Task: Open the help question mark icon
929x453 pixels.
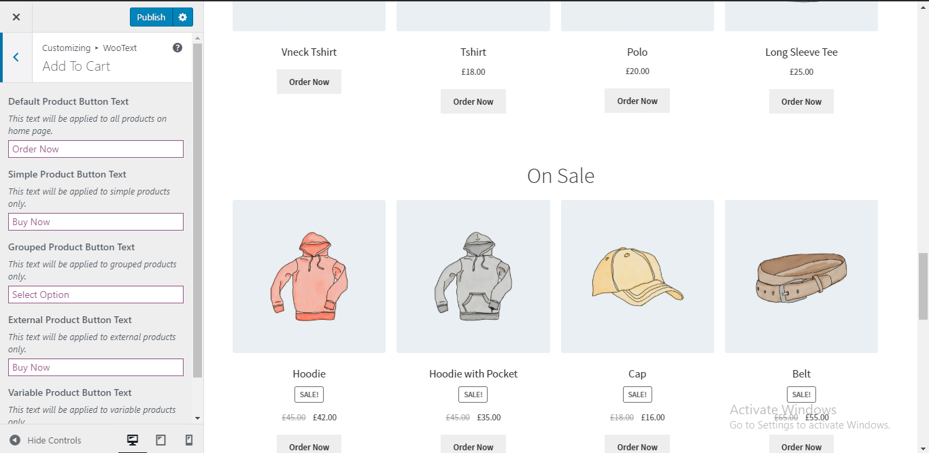Action: [x=178, y=48]
